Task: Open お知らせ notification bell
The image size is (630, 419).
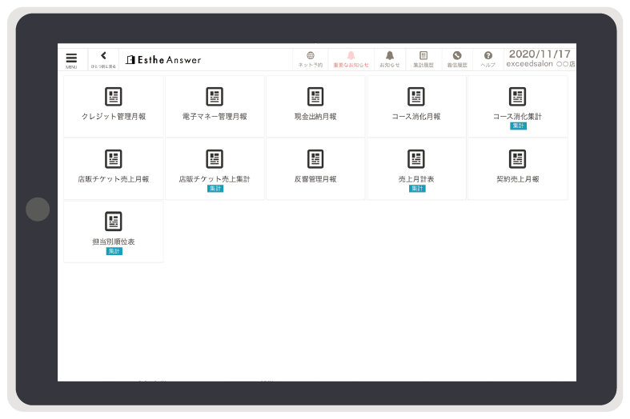Action: coord(390,59)
